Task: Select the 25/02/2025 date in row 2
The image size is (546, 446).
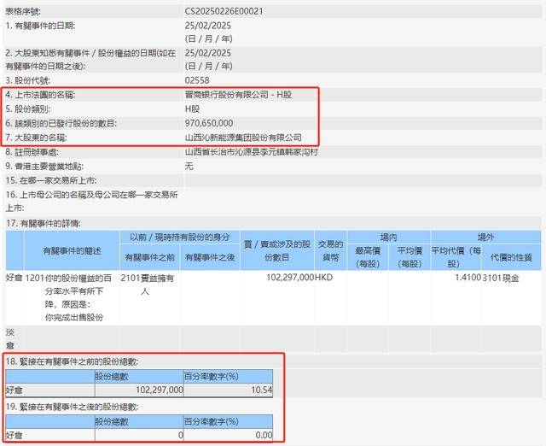Action: pyautogui.click(x=208, y=53)
